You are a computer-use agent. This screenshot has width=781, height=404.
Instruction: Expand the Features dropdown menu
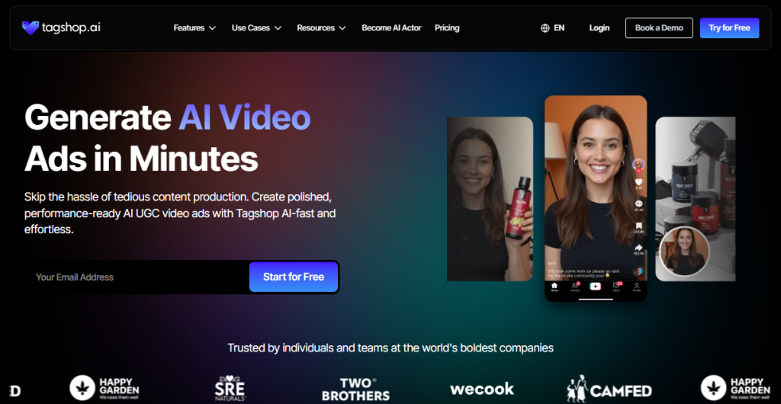click(x=194, y=28)
